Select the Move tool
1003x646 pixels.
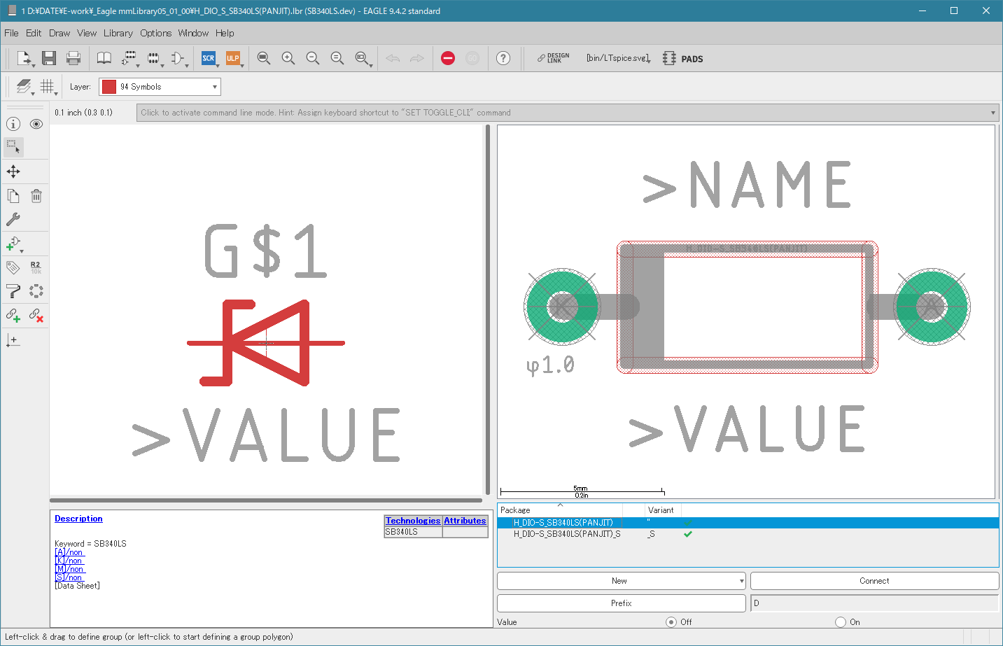(13, 171)
